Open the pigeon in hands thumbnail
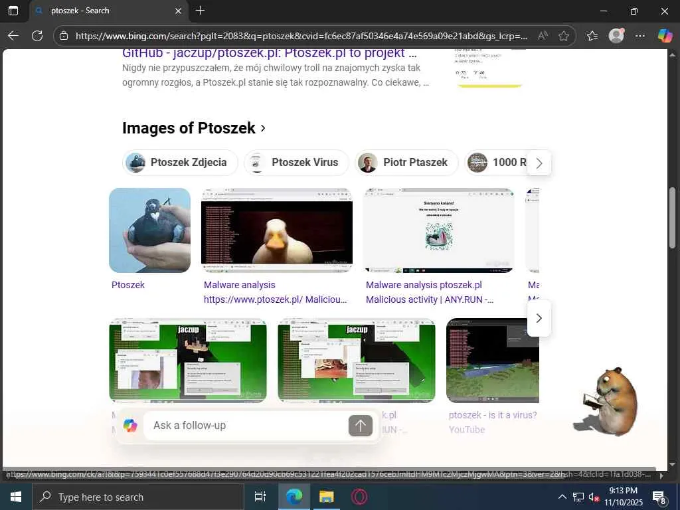The image size is (680, 510). [x=149, y=230]
